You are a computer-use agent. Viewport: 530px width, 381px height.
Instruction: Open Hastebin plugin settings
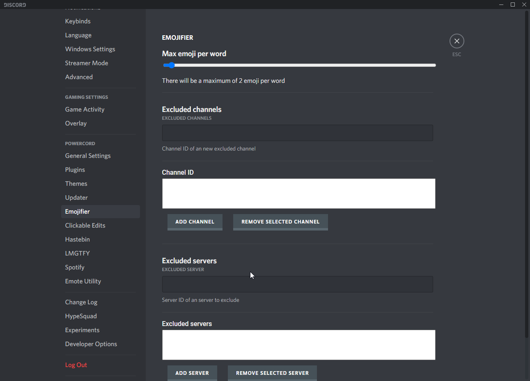pos(100,240)
